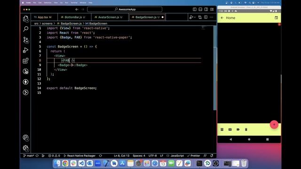Open the Extensions view in the activity bar

tap(25, 61)
